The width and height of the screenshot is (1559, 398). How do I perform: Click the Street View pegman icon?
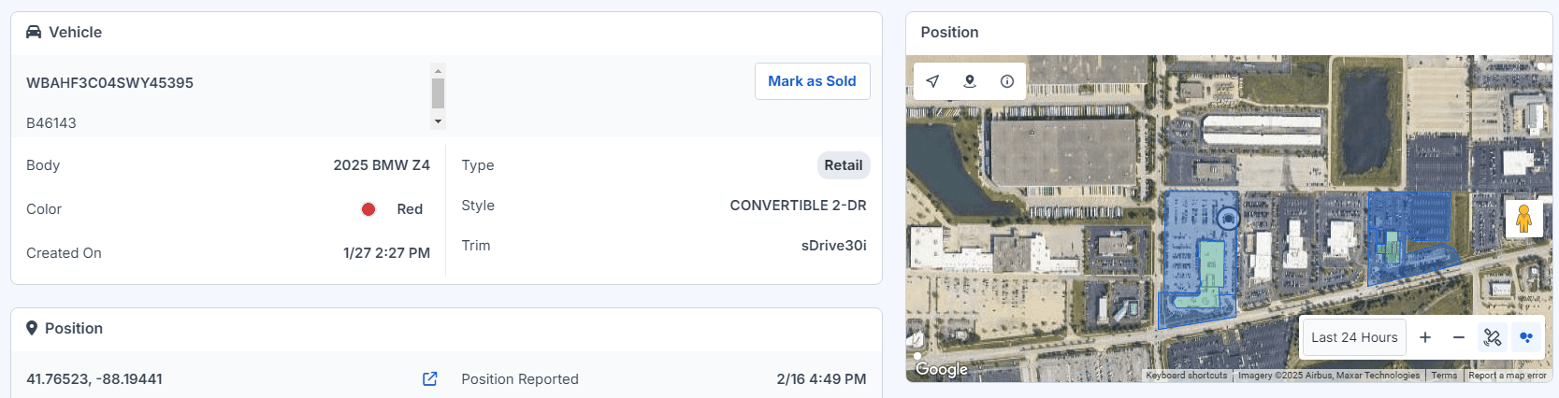(x=1523, y=219)
